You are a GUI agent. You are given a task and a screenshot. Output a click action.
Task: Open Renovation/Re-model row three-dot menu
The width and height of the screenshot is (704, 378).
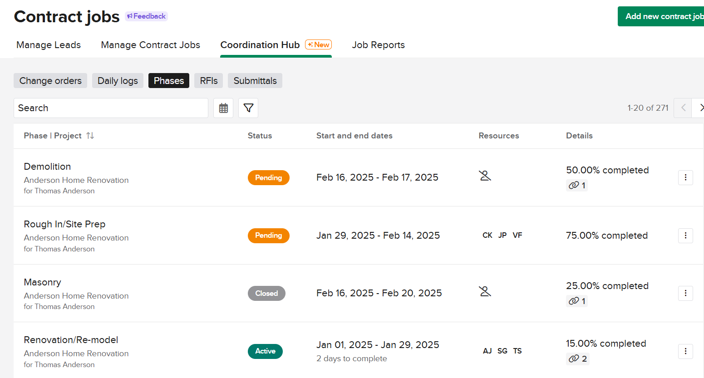click(685, 351)
